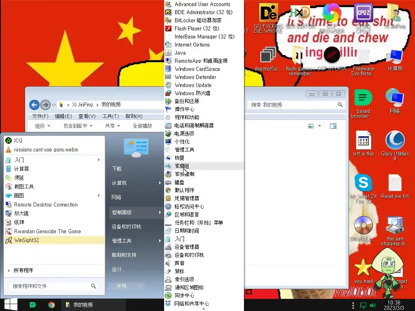Open the recent locations dropdown arrow
415x311 pixels.
(x=53, y=105)
